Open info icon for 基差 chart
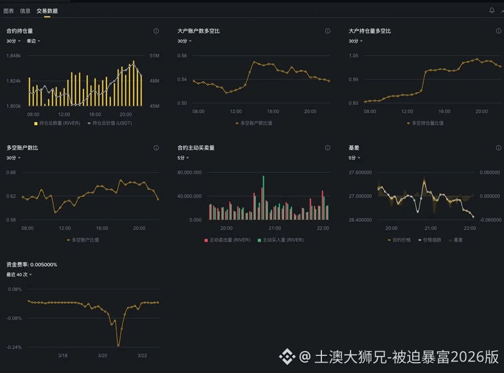This screenshot has width=504, height=373. click(x=499, y=148)
